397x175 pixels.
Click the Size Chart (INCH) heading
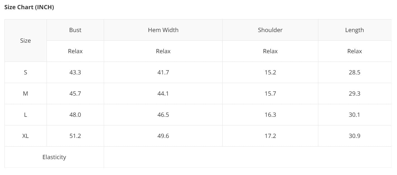29,8
